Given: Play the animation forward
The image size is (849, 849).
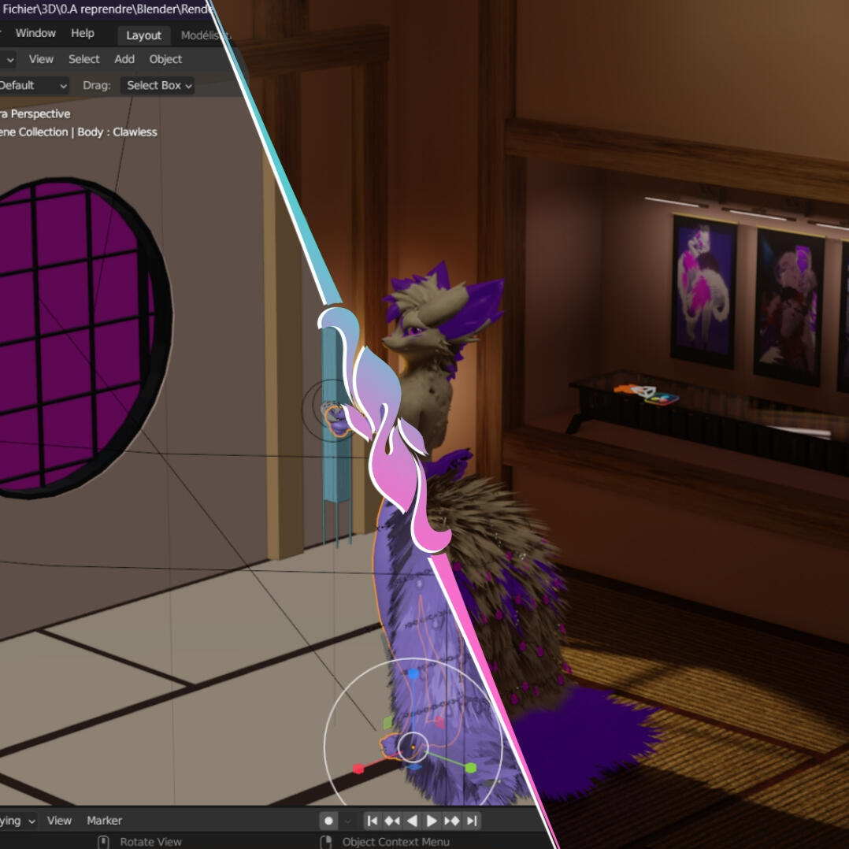Looking at the screenshot, I should [432, 821].
